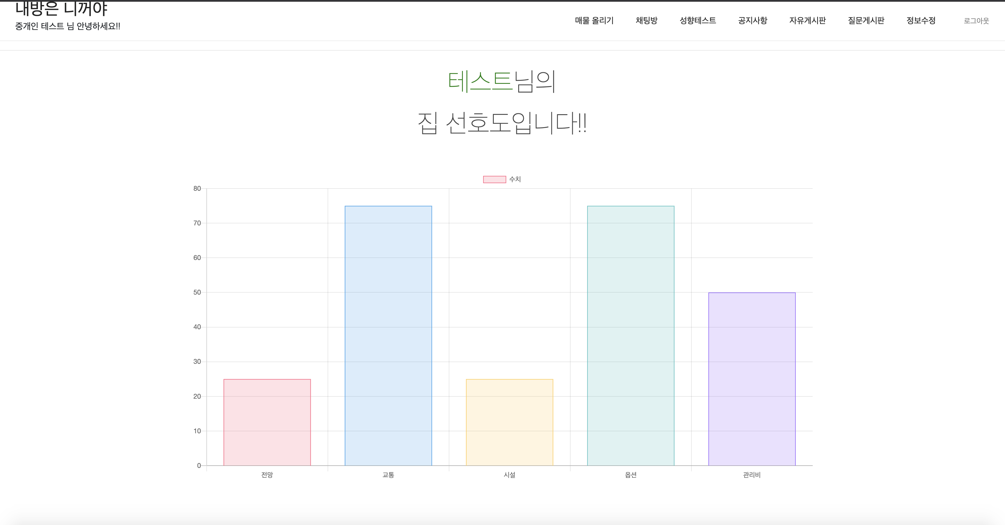Open the 성향테스트 menu link
Screen dimensions: 1005x525
[x=698, y=21]
